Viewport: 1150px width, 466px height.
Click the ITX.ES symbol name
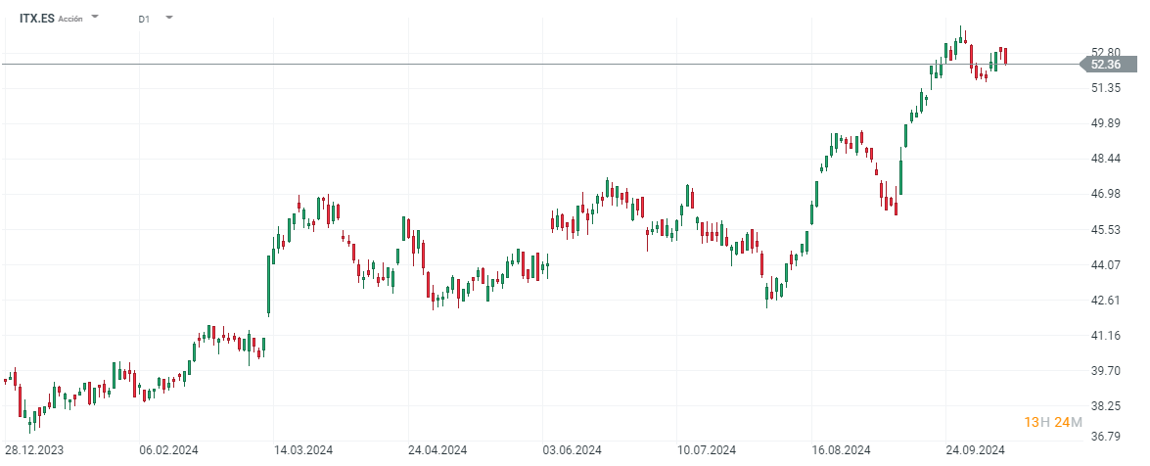tap(37, 19)
